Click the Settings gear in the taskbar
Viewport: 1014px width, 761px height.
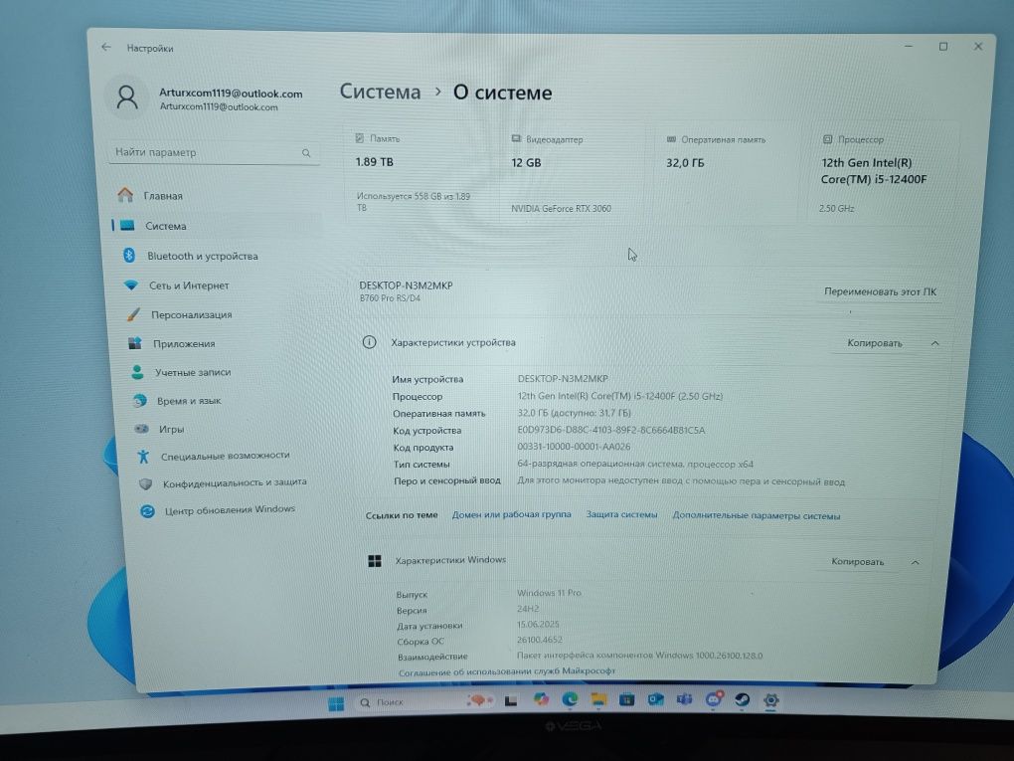(770, 699)
